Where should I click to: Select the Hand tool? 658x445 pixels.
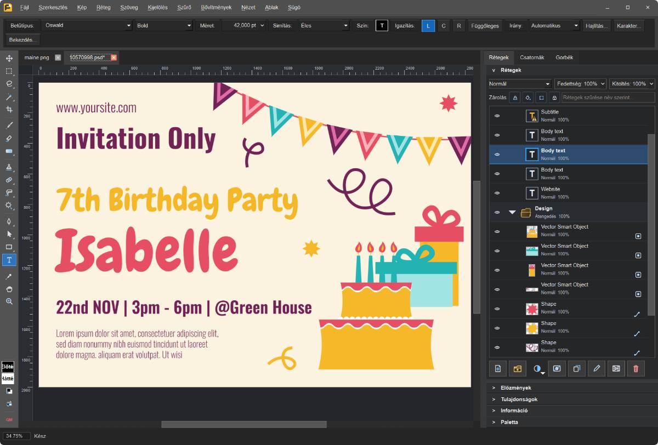click(9, 289)
